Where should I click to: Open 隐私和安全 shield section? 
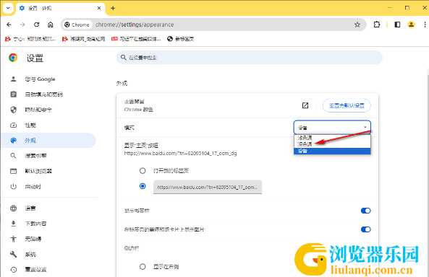[x=48, y=110]
